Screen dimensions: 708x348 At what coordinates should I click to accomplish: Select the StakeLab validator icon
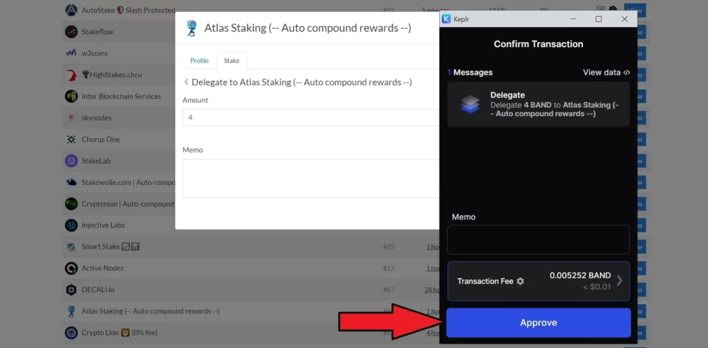(71, 161)
